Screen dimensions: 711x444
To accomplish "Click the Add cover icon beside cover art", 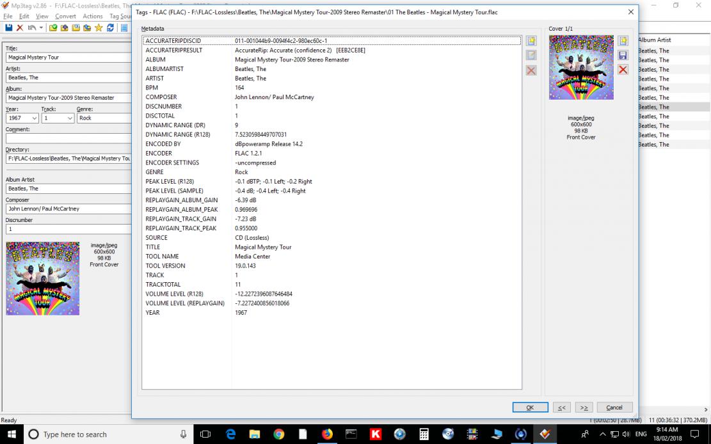I will click(623, 41).
